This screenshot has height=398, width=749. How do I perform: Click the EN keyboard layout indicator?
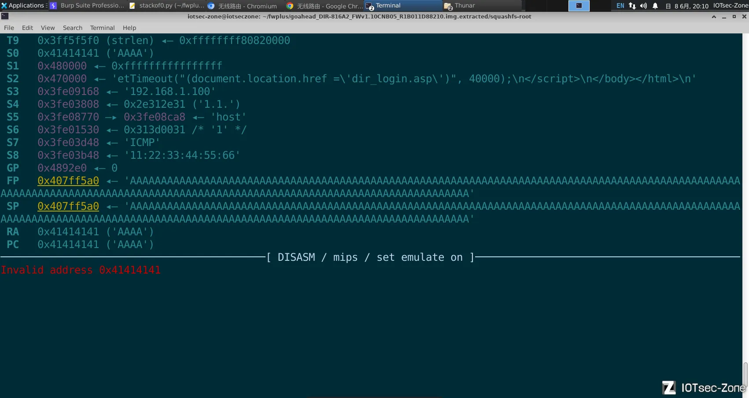620,6
